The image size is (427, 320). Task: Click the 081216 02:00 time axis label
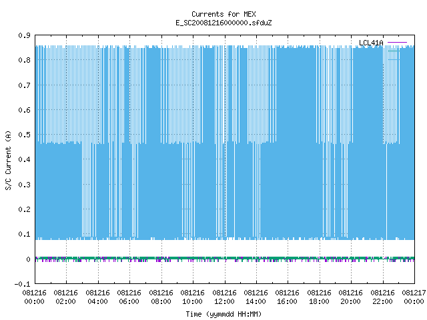click(x=65, y=297)
